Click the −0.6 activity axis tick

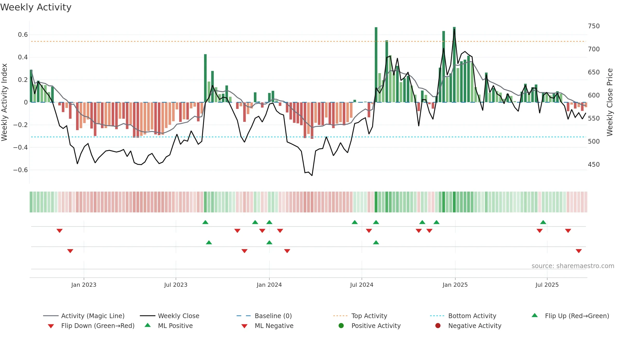tap(21, 170)
